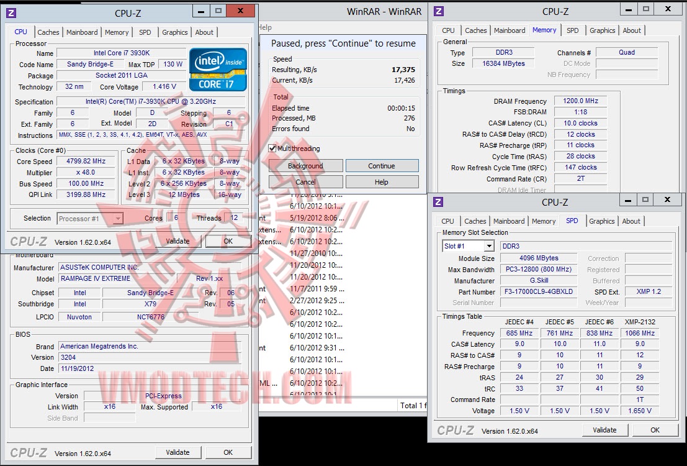Open Mainboard tab in top-left CPU-Z window

click(x=82, y=32)
